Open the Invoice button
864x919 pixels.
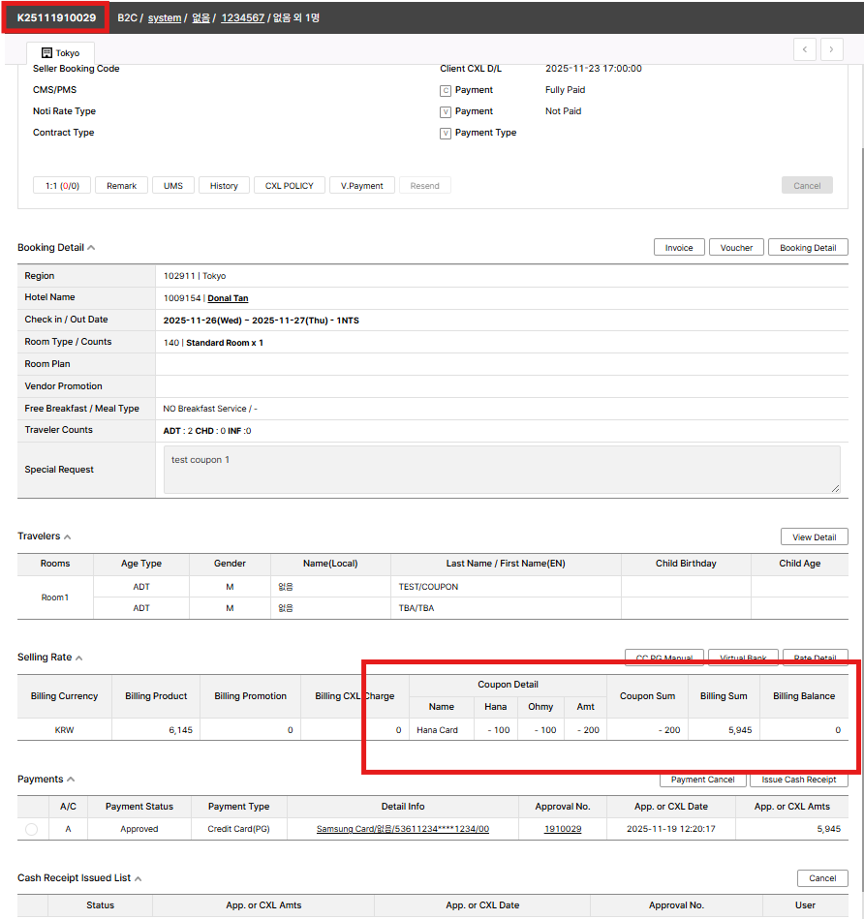point(679,248)
